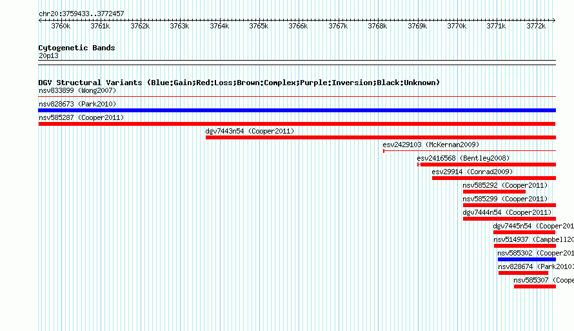This screenshot has height=331, width=574.
Task: Click the 3764k ruler mark
Action: 219,26
